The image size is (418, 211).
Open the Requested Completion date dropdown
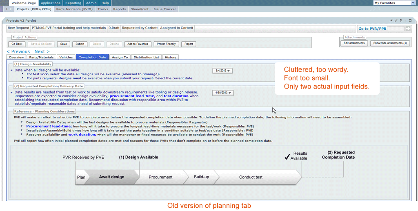(223, 93)
